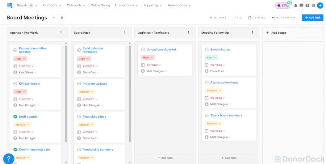Change due date on Assign action items

pos(217,98)
